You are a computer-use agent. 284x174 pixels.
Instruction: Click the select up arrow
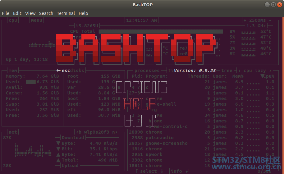(x=137, y=171)
